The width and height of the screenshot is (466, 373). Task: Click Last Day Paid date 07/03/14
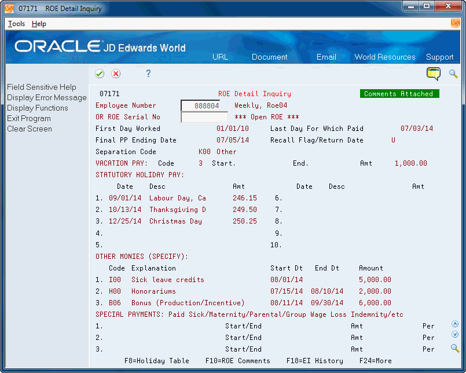(417, 129)
